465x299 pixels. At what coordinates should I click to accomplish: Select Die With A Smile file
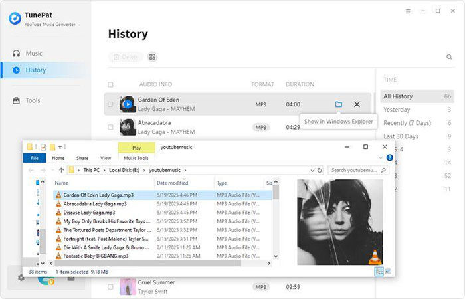click(x=163, y=247)
